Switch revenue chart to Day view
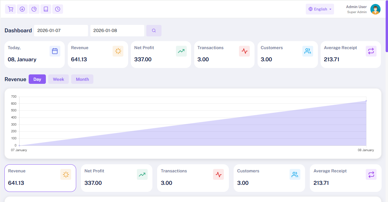Screen dimensions: 388x202 coord(37,79)
